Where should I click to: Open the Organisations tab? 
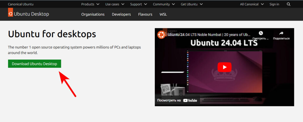[x=93, y=14]
